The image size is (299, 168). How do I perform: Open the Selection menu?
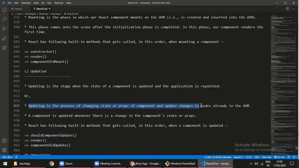26,3
